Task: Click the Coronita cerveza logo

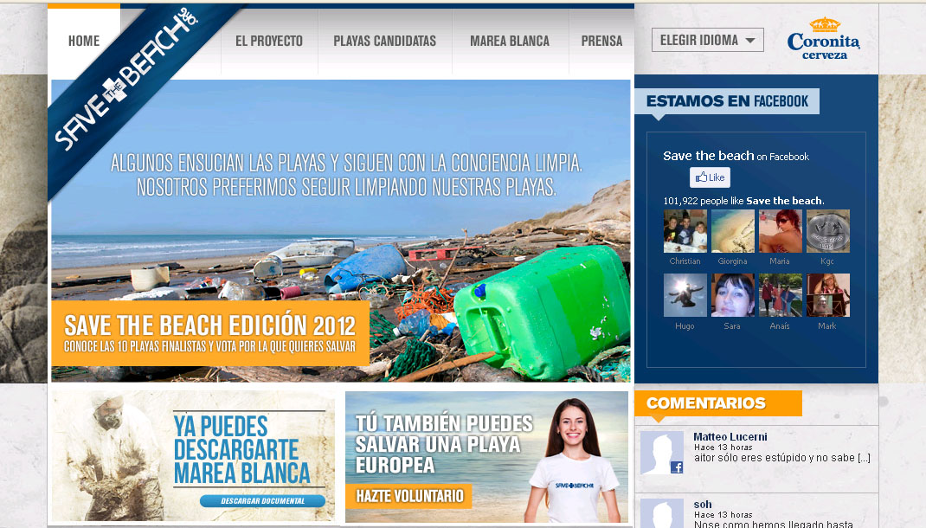Action: 824,39
